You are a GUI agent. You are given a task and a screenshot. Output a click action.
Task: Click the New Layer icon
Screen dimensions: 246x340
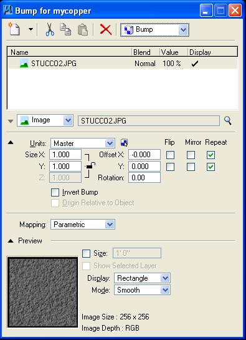tap(14, 29)
